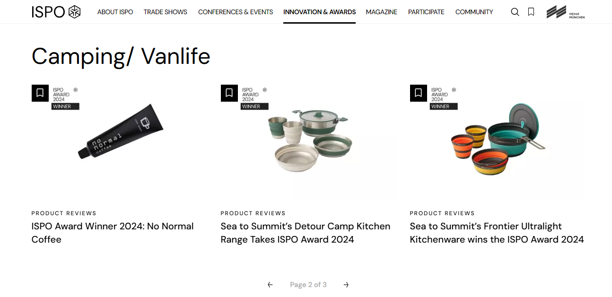
Task: Expand the Conferences & Events menu
Action: point(236,12)
